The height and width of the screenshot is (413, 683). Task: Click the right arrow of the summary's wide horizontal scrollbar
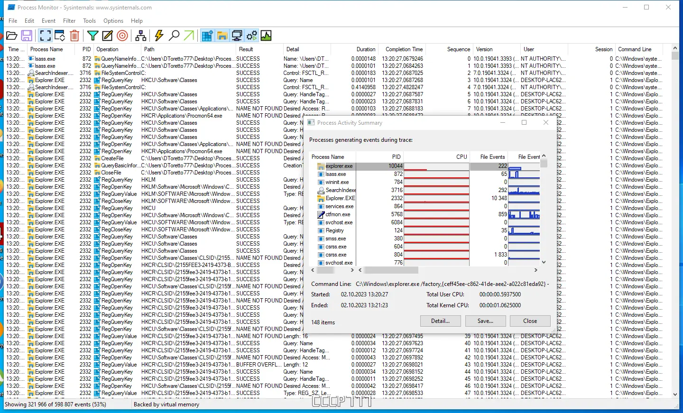536,270
